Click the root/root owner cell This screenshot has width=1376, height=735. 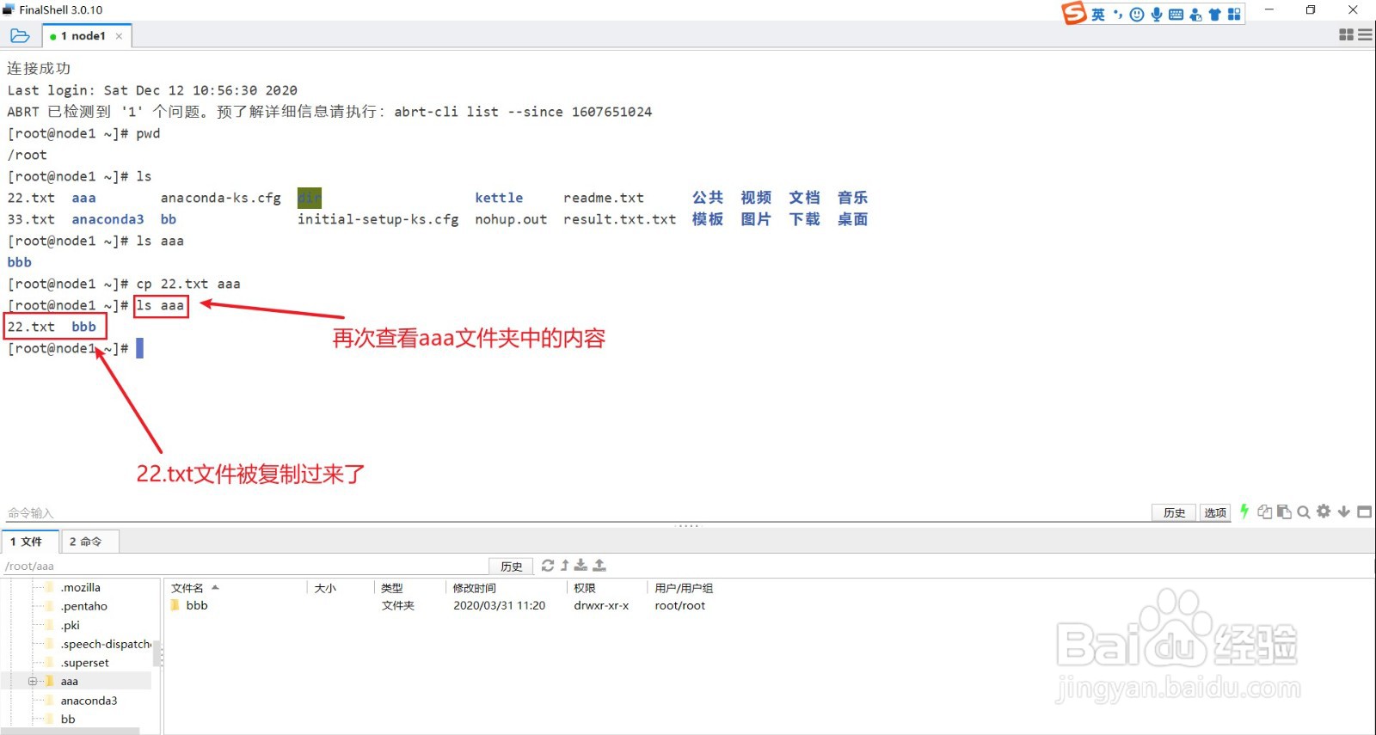tap(679, 606)
